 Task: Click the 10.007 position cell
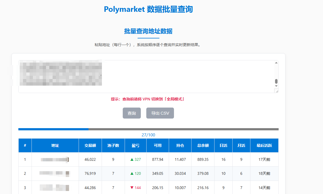(x=180, y=188)
